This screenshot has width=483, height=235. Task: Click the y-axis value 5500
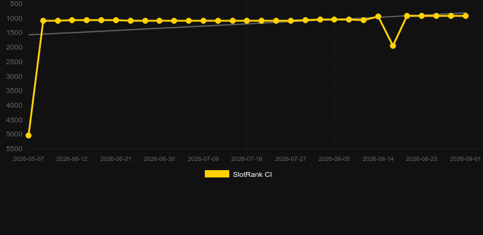click(15, 149)
